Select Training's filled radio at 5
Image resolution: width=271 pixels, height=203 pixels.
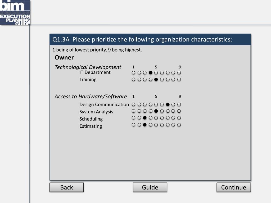point(156,79)
